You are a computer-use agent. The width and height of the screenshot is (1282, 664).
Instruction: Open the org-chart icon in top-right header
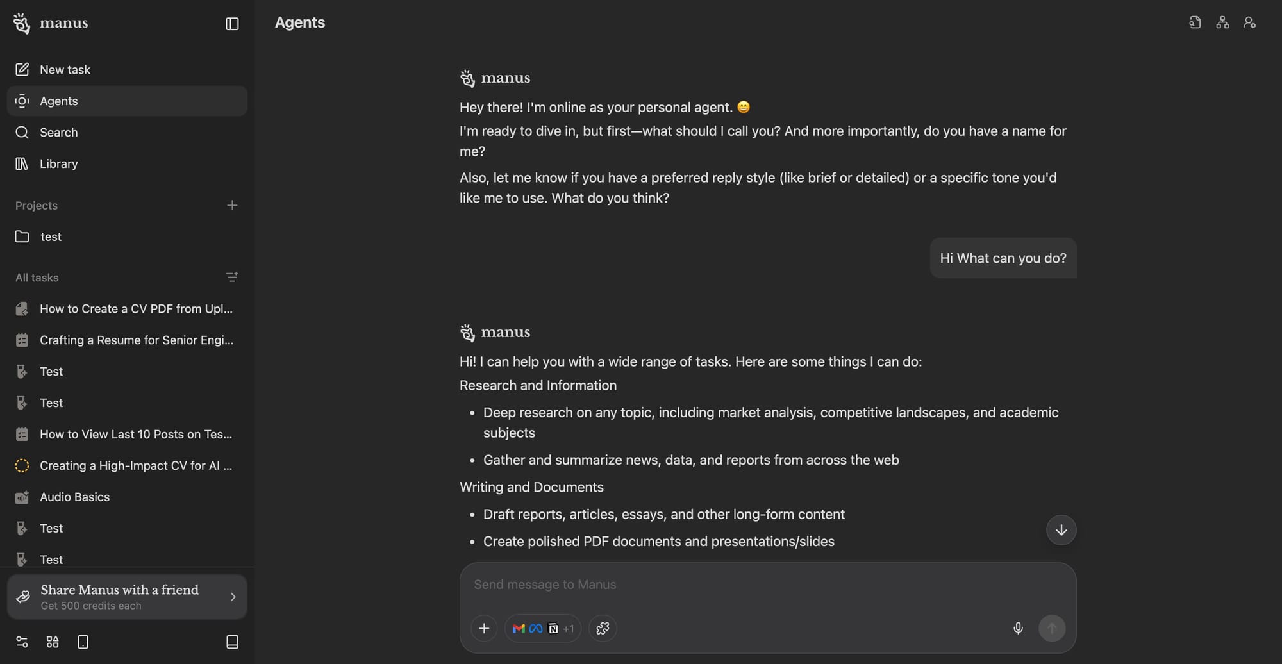pyautogui.click(x=1222, y=22)
